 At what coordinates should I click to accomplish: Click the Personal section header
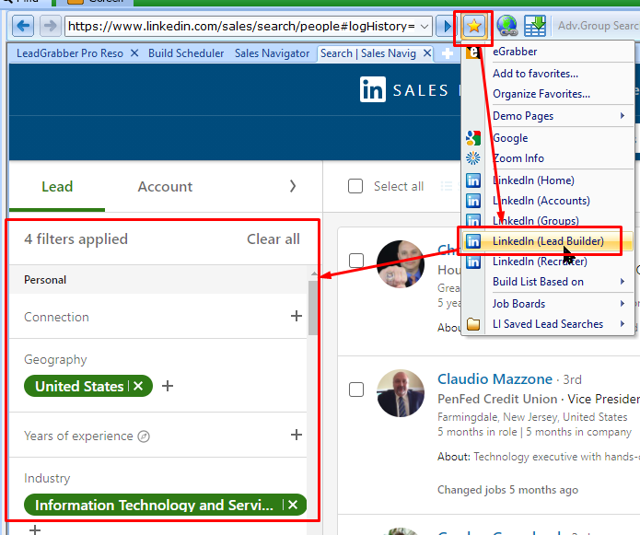(45, 280)
